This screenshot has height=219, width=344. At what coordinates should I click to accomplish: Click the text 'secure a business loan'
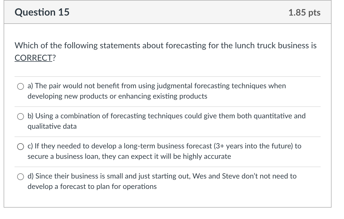point(61,156)
